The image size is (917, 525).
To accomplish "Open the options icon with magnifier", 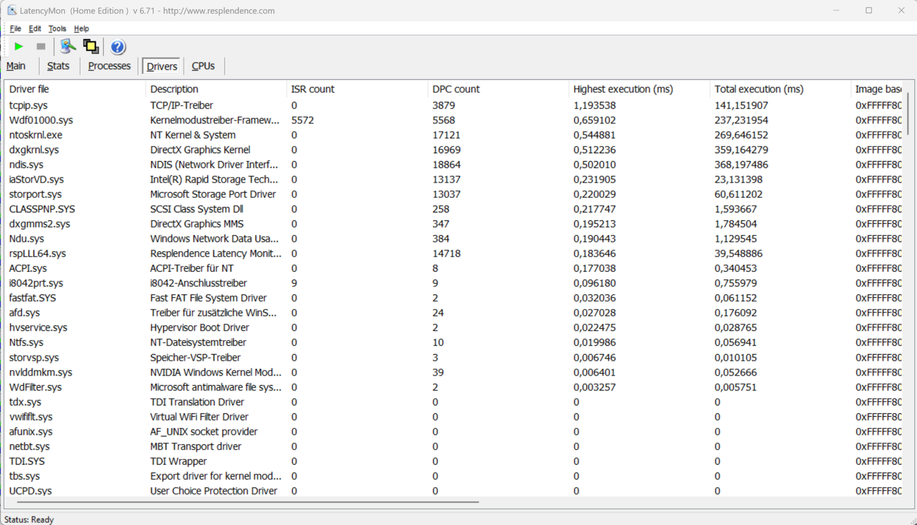I will click(68, 46).
